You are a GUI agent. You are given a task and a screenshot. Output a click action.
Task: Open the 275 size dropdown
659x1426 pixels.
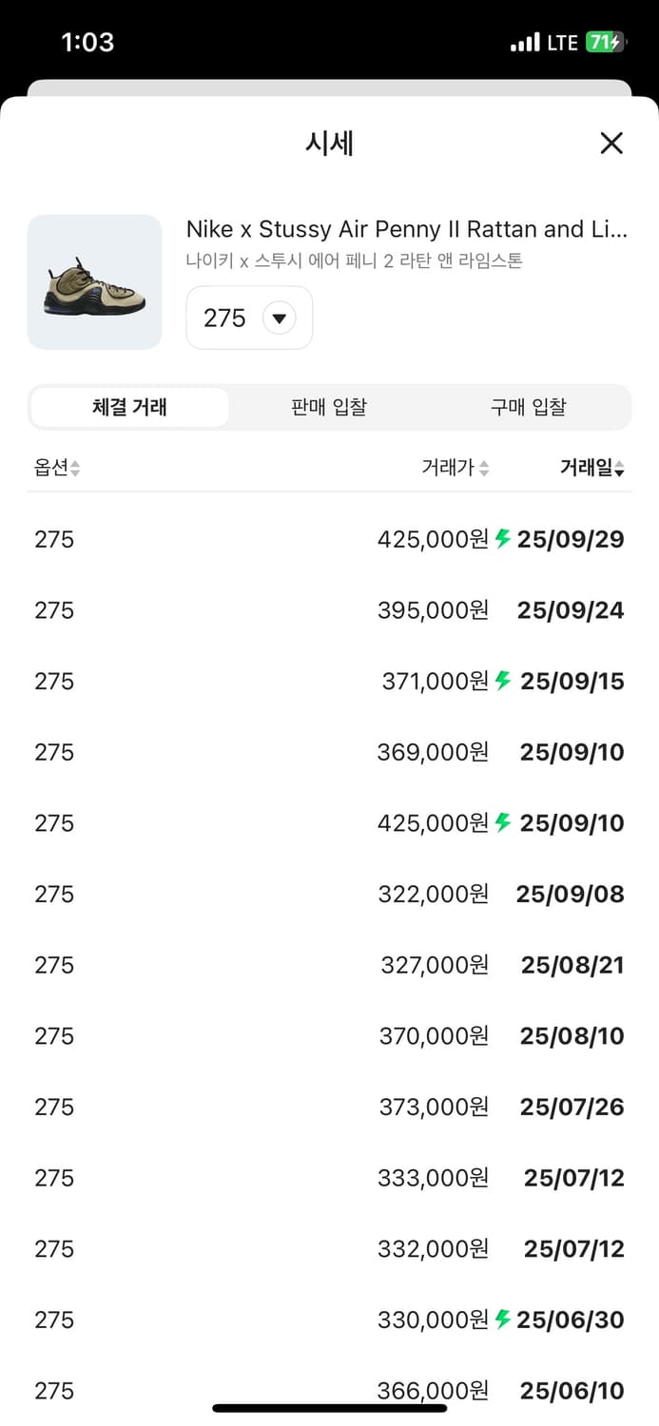point(249,318)
